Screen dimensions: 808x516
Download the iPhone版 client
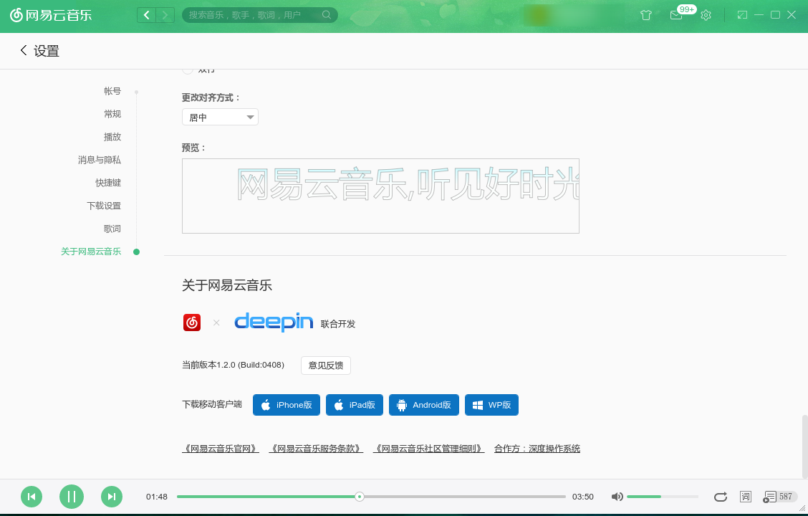point(287,405)
